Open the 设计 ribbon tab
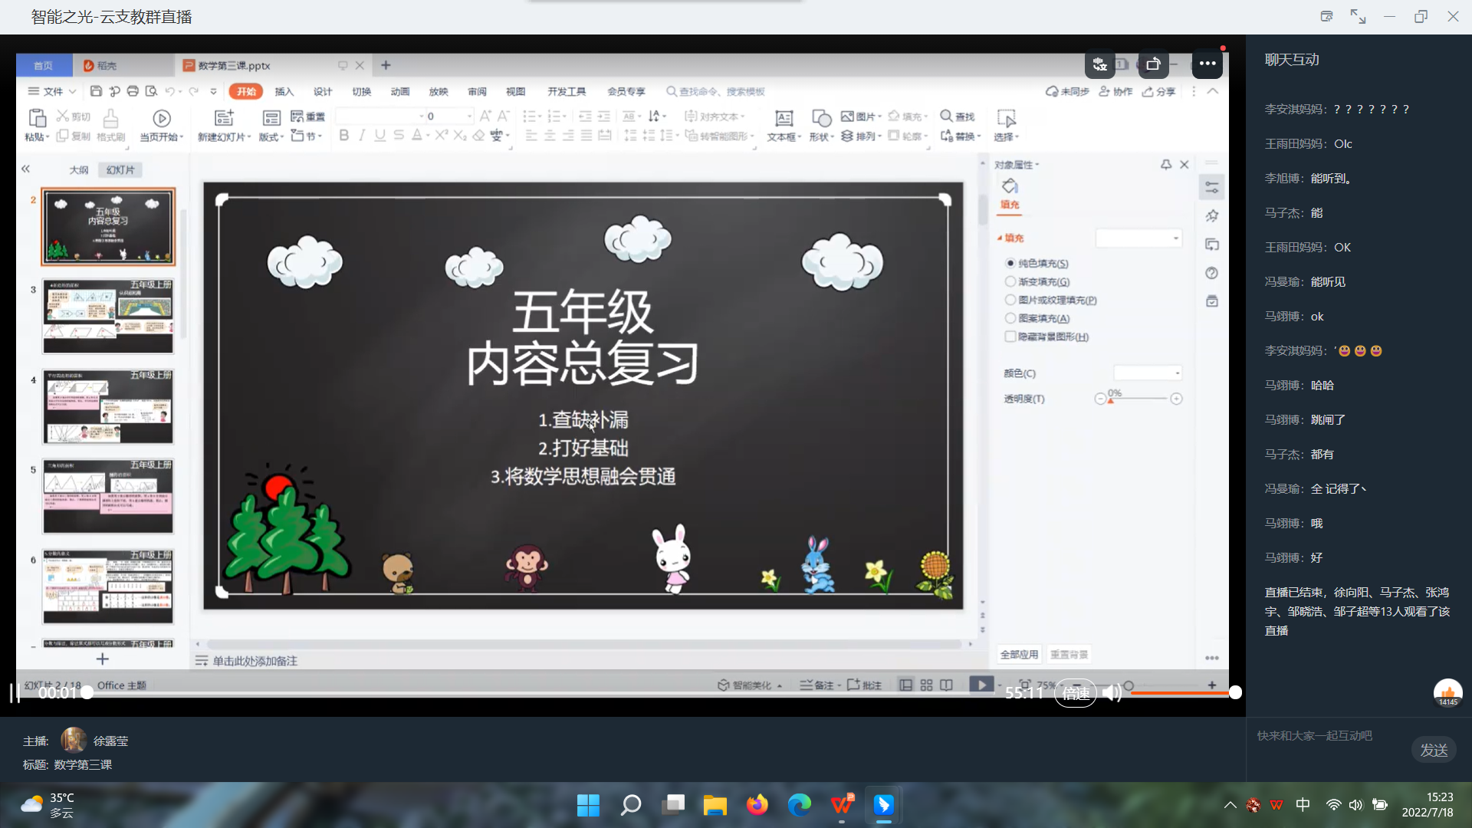The image size is (1472, 828). click(323, 91)
